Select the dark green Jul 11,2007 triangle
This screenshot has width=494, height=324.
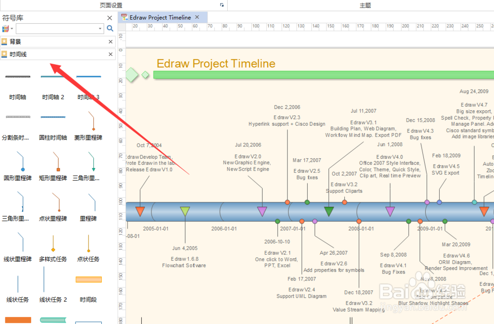(x=329, y=211)
